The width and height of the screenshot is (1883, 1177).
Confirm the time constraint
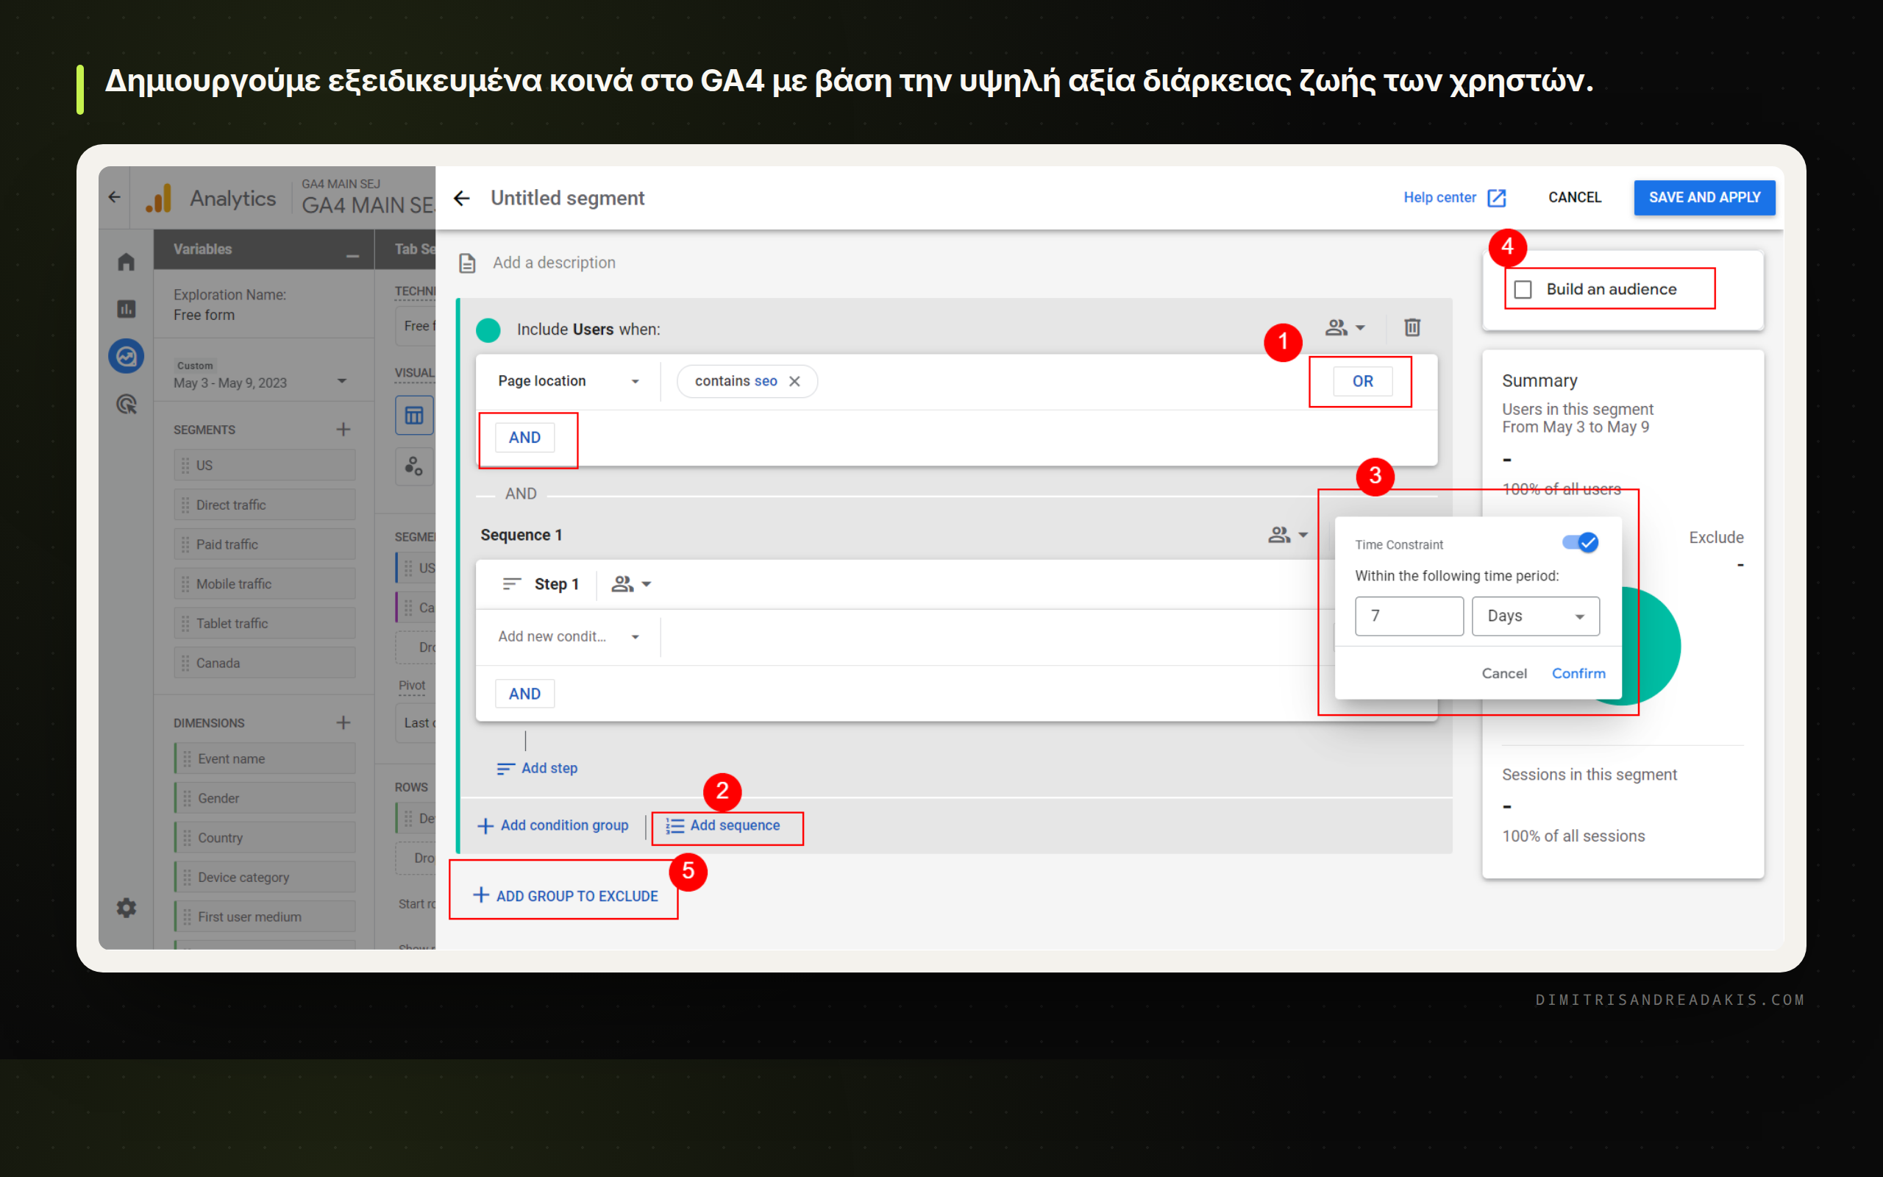coord(1578,673)
